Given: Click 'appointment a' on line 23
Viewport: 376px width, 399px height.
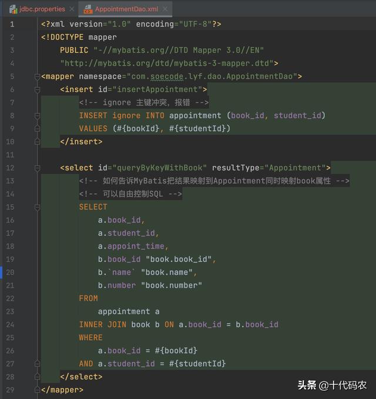Looking at the screenshot, I should pyautogui.click(x=129, y=311).
